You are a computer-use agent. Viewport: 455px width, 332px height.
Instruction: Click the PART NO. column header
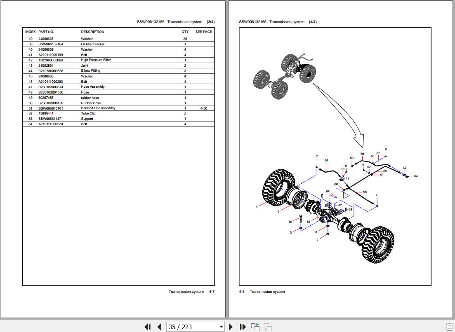(46, 32)
